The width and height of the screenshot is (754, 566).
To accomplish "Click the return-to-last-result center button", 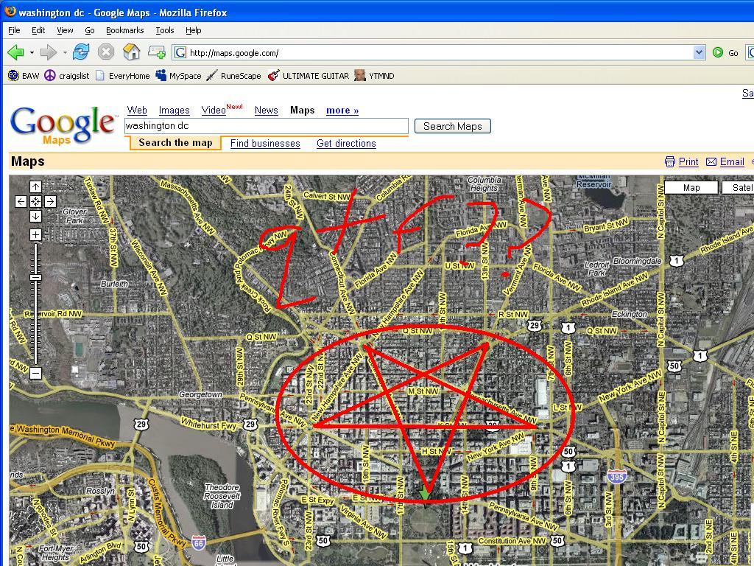I will (35, 201).
